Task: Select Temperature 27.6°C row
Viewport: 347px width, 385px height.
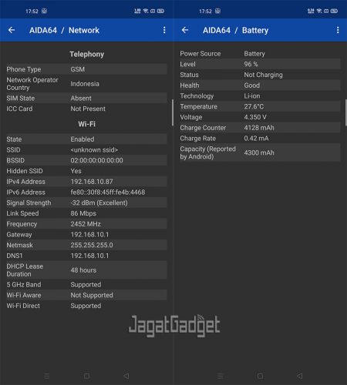Action: click(260, 106)
